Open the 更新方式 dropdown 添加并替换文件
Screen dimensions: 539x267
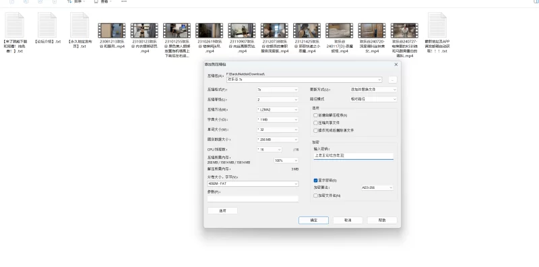[373, 90]
